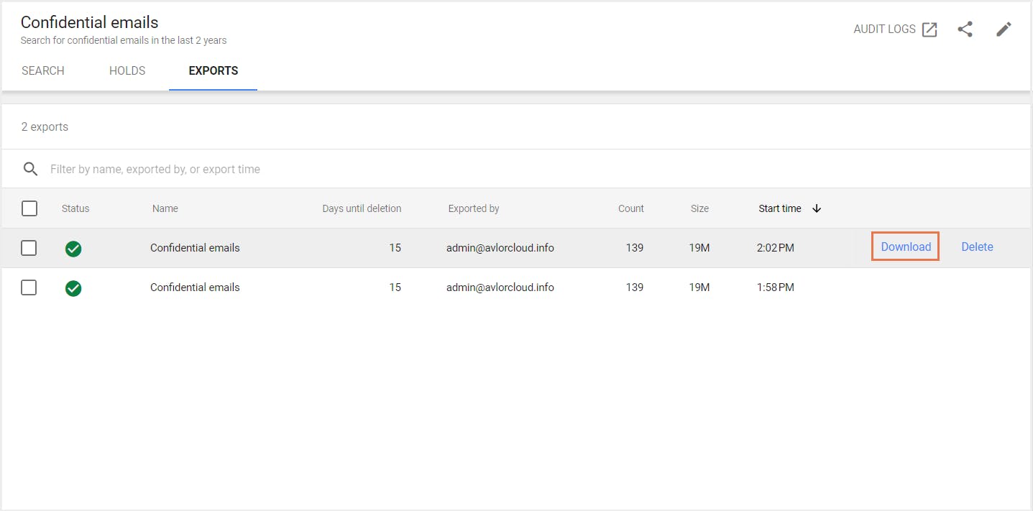Click the 15 days value in the 1:58 PM row
Viewport: 1033px width, 511px height.
click(x=395, y=287)
